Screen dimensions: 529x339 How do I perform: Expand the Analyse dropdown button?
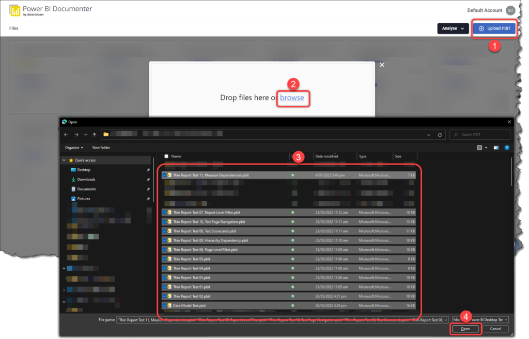[x=453, y=28]
